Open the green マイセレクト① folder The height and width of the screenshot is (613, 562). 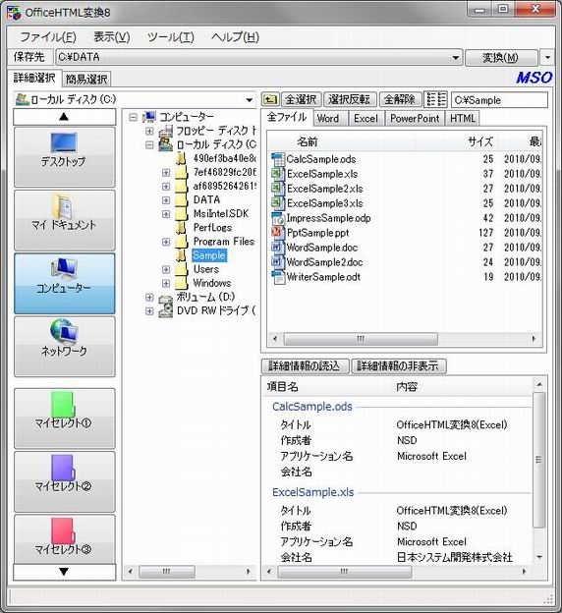pos(65,418)
